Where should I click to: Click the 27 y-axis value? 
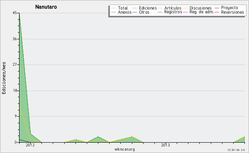tap(15, 65)
